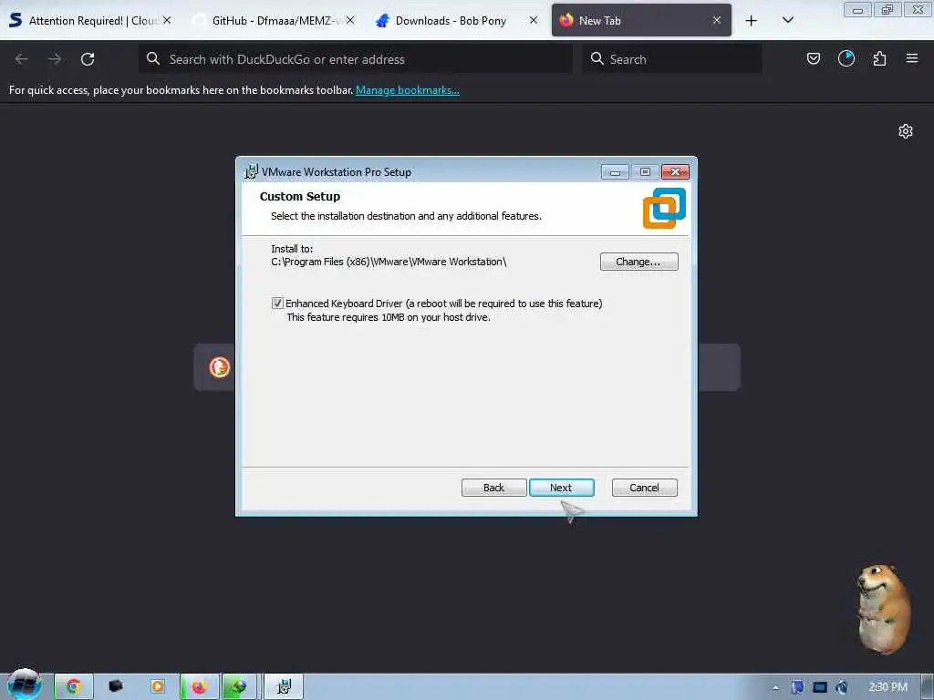The width and height of the screenshot is (934, 700).
Task: Switch to Firefox taskbar button
Action: pos(200,687)
